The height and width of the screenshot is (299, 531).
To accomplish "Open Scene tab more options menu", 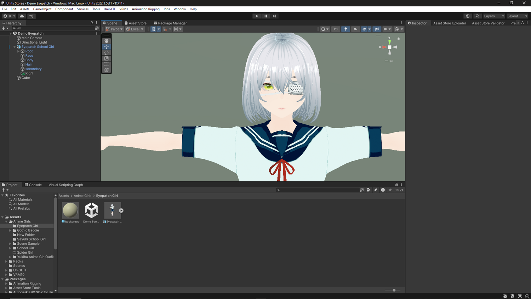I will (401, 23).
